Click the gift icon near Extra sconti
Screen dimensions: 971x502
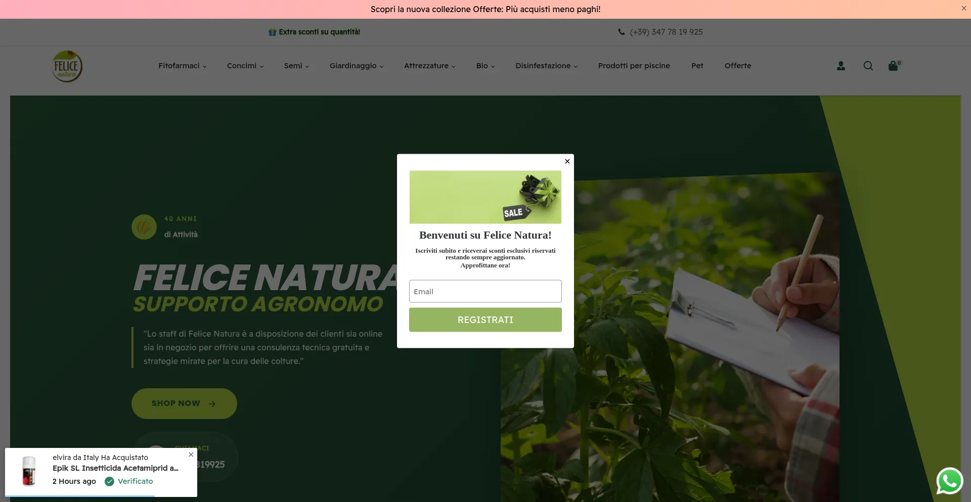(x=272, y=32)
